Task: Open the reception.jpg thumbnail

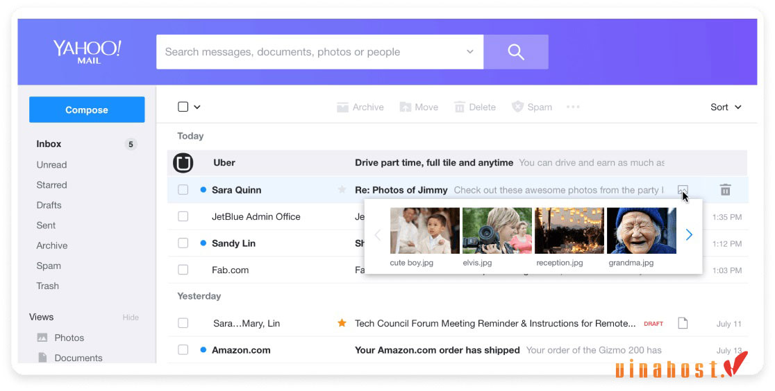Action: tap(569, 231)
